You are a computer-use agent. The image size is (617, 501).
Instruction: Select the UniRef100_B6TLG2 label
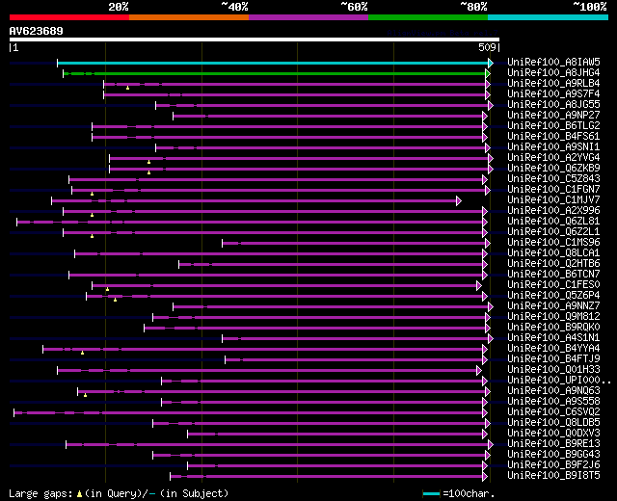553,126
